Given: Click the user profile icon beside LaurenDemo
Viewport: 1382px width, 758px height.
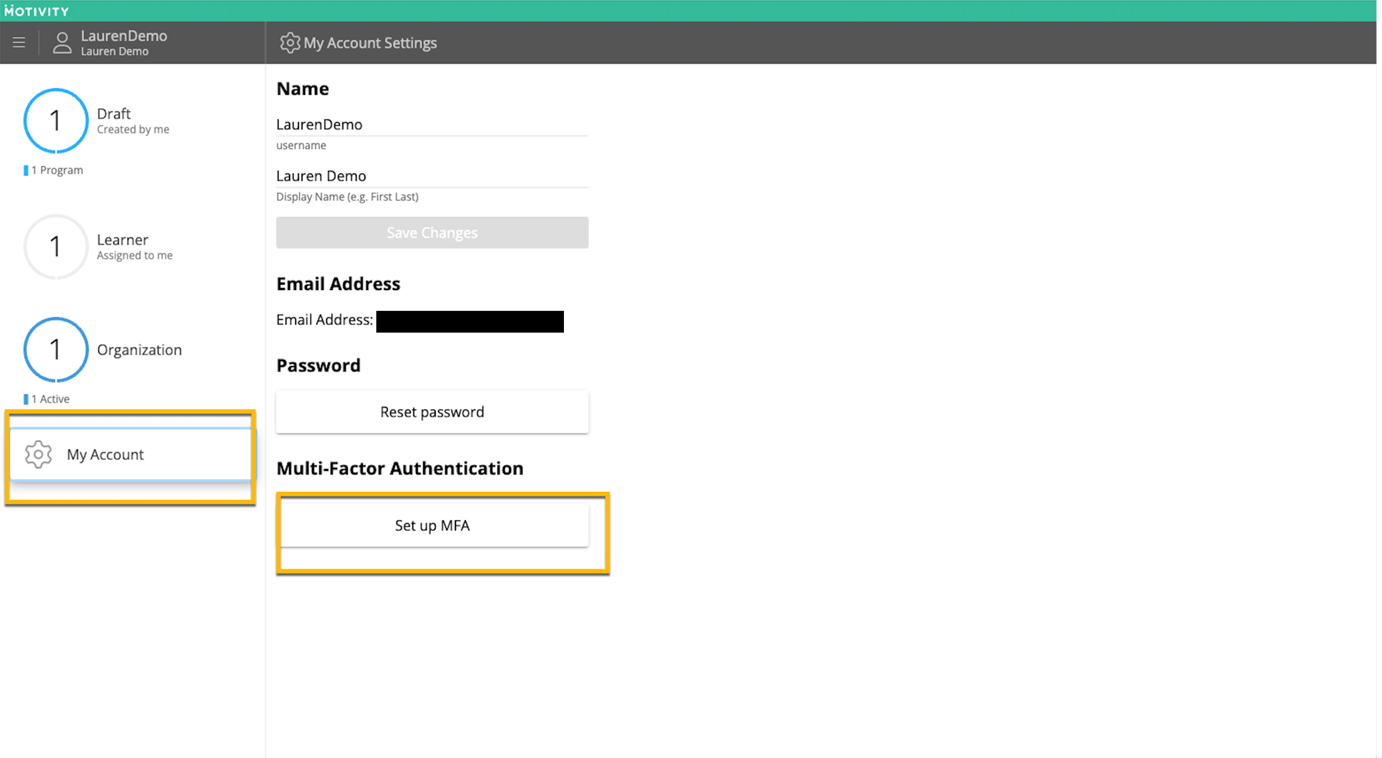Looking at the screenshot, I should (x=62, y=42).
